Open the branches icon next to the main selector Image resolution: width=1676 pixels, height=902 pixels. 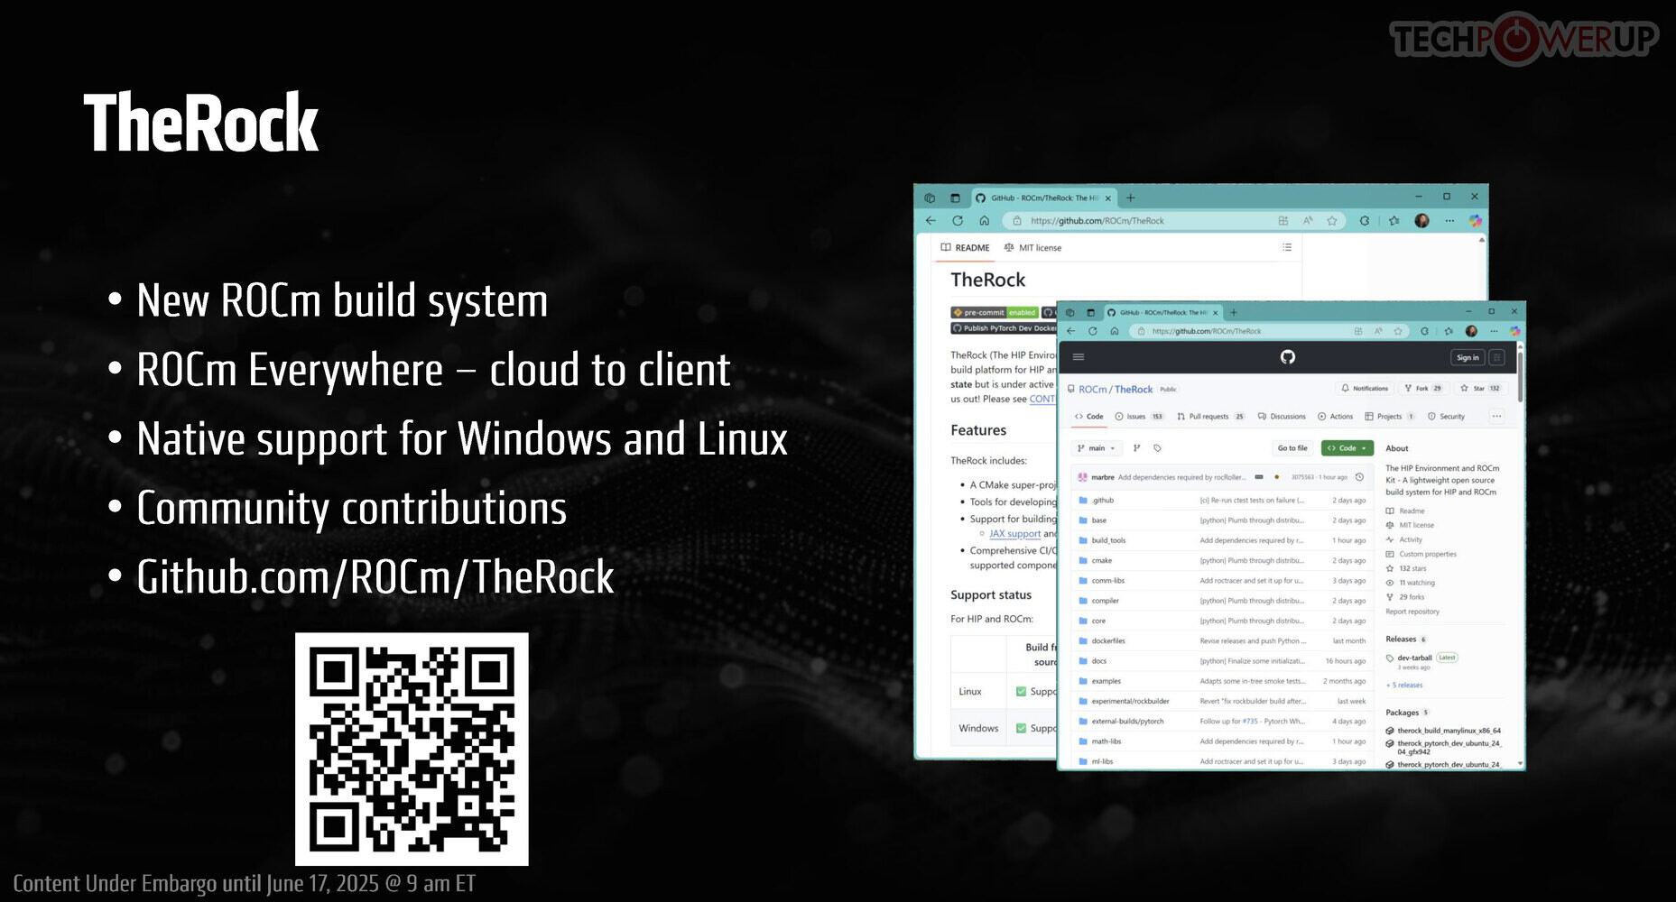click(1136, 448)
